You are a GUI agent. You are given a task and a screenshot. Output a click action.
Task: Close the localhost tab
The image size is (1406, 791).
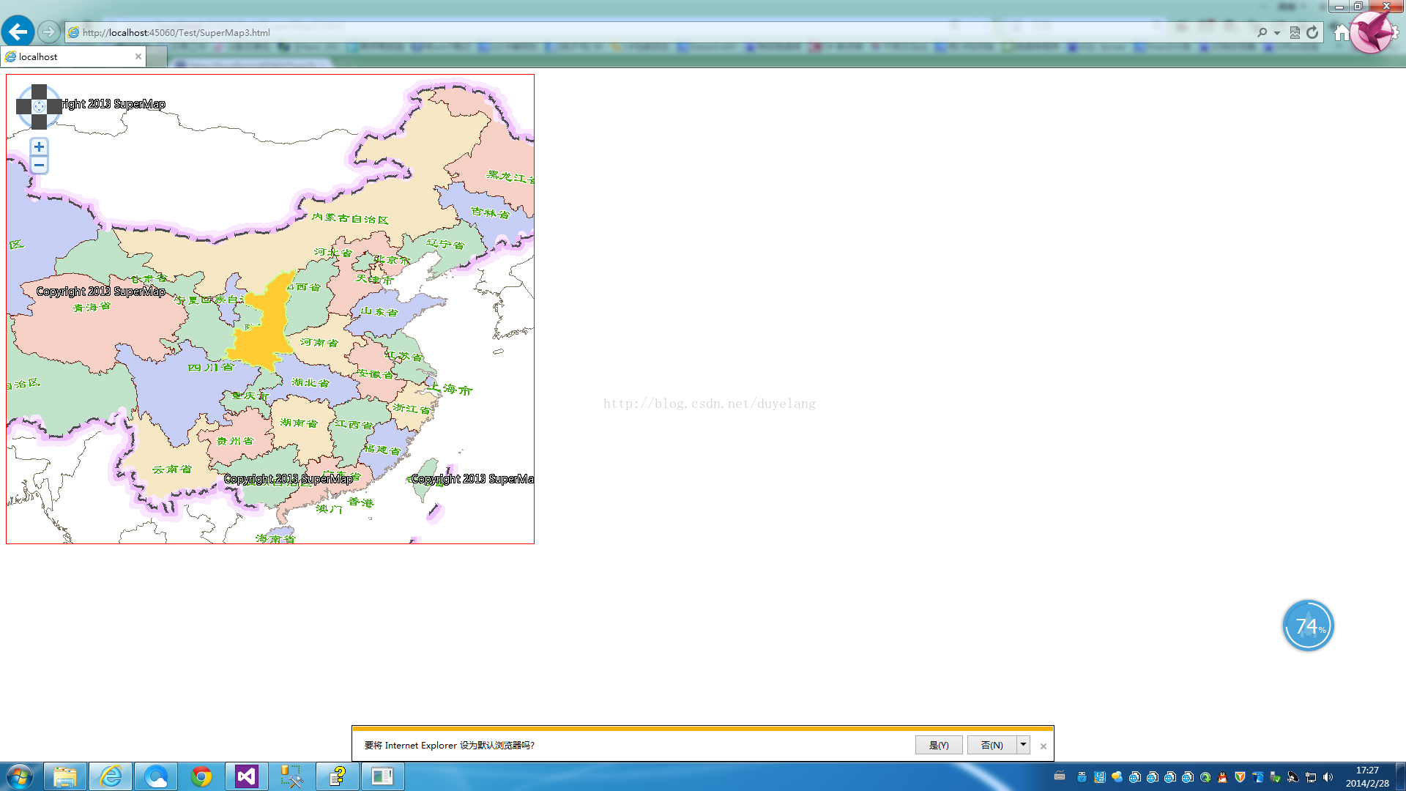(x=138, y=56)
